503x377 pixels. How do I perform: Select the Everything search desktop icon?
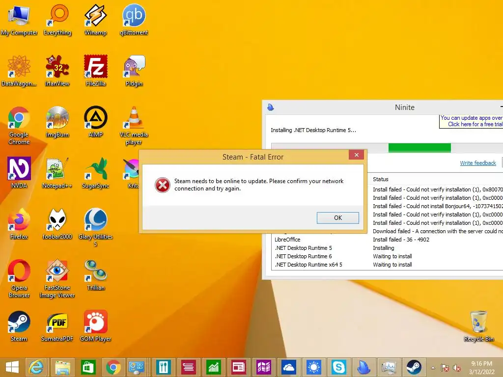point(57,20)
